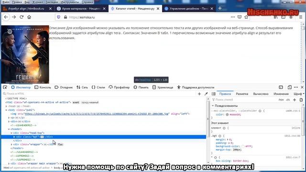Expand the margin shorthand property
Screen dimensions: 306x172
pos(228,140)
